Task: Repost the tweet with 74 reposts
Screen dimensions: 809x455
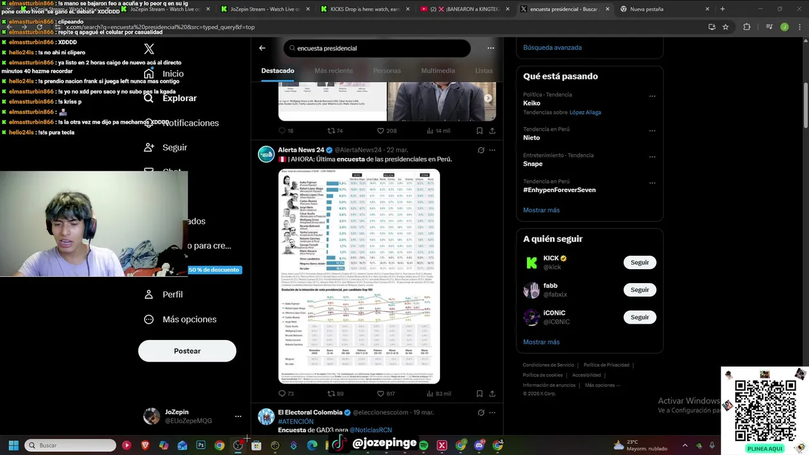Action: click(335, 131)
